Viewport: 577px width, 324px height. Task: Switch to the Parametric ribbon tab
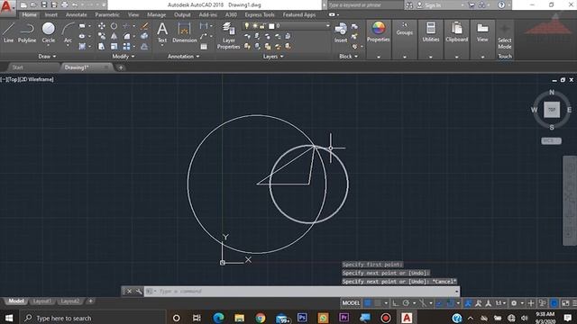point(107,14)
